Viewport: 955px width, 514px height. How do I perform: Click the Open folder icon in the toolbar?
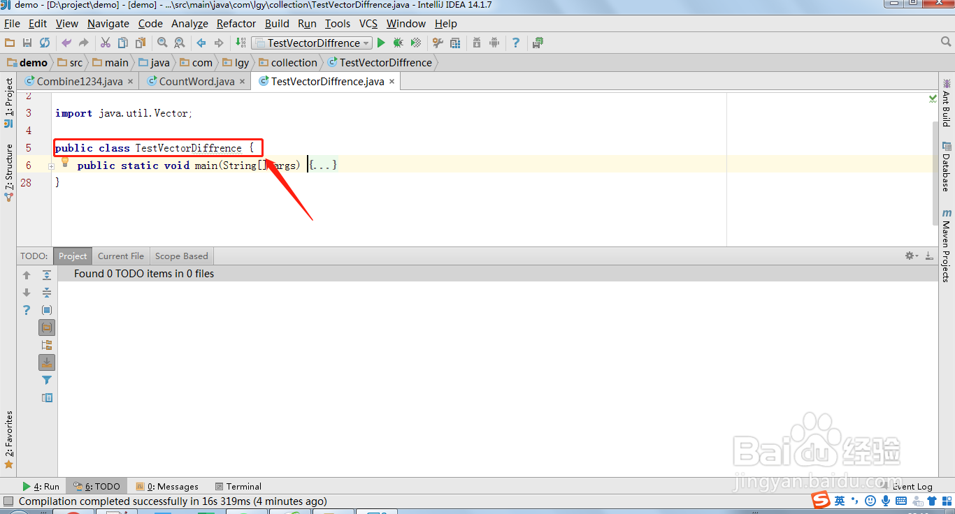(x=10, y=43)
